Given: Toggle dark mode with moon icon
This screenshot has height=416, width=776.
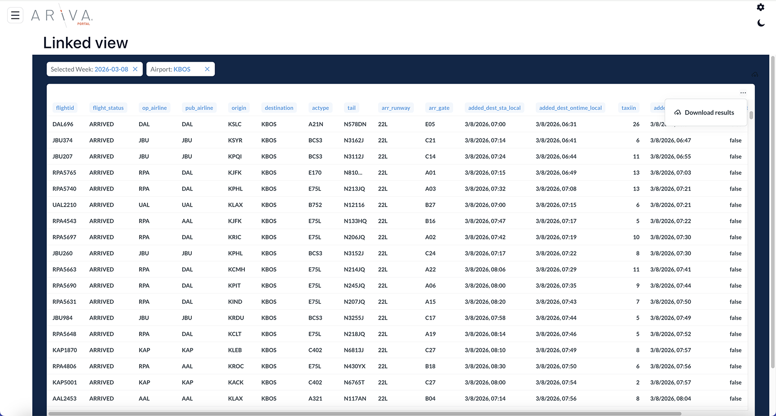Looking at the screenshot, I should [760, 23].
